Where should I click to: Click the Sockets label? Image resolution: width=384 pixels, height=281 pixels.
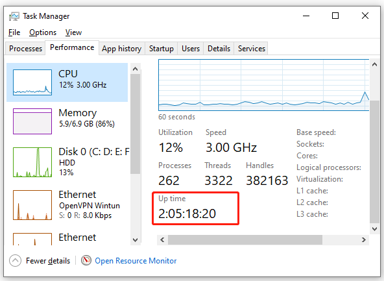point(310,144)
